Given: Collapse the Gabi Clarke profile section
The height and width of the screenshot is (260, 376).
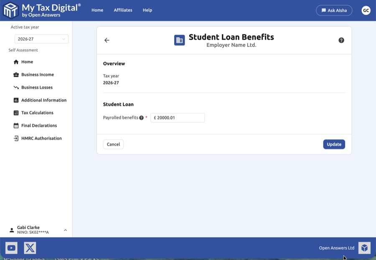Looking at the screenshot, I should 65,229.
